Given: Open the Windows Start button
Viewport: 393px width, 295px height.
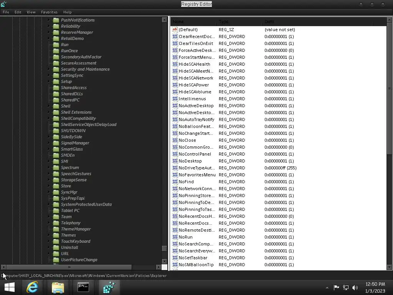Looking at the screenshot, I should click(x=10, y=287).
